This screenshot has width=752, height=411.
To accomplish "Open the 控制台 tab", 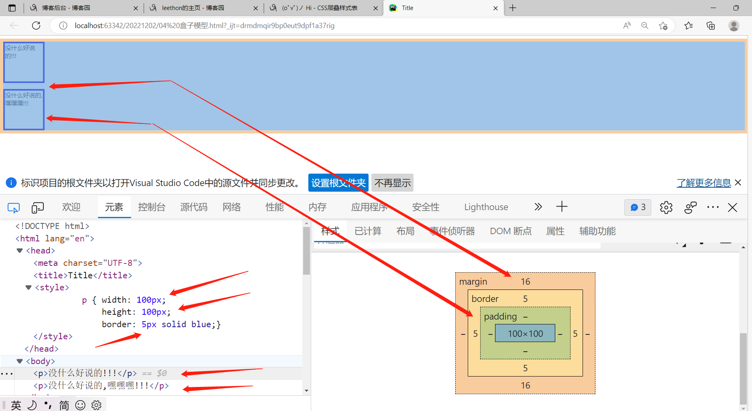I will click(x=151, y=207).
